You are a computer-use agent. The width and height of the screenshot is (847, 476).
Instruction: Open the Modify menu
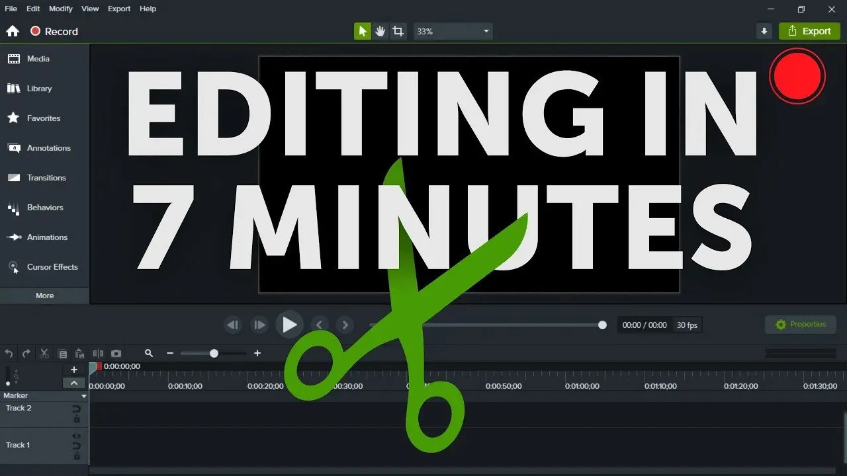coord(61,9)
